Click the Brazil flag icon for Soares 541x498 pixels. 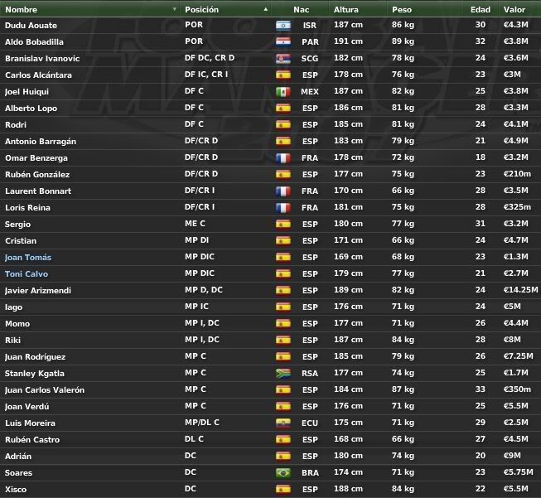click(x=283, y=473)
